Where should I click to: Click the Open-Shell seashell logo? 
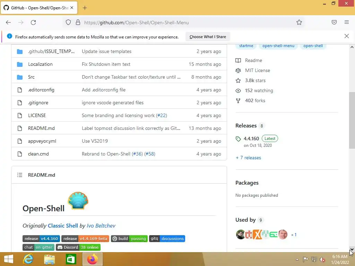pyautogui.click(x=78, y=201)
